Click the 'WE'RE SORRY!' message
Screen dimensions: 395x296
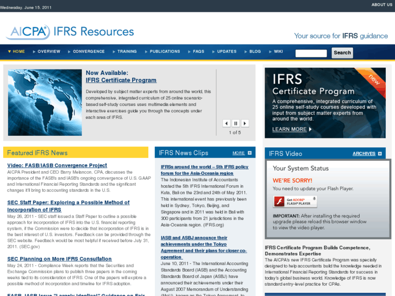[x=292, y=181]
